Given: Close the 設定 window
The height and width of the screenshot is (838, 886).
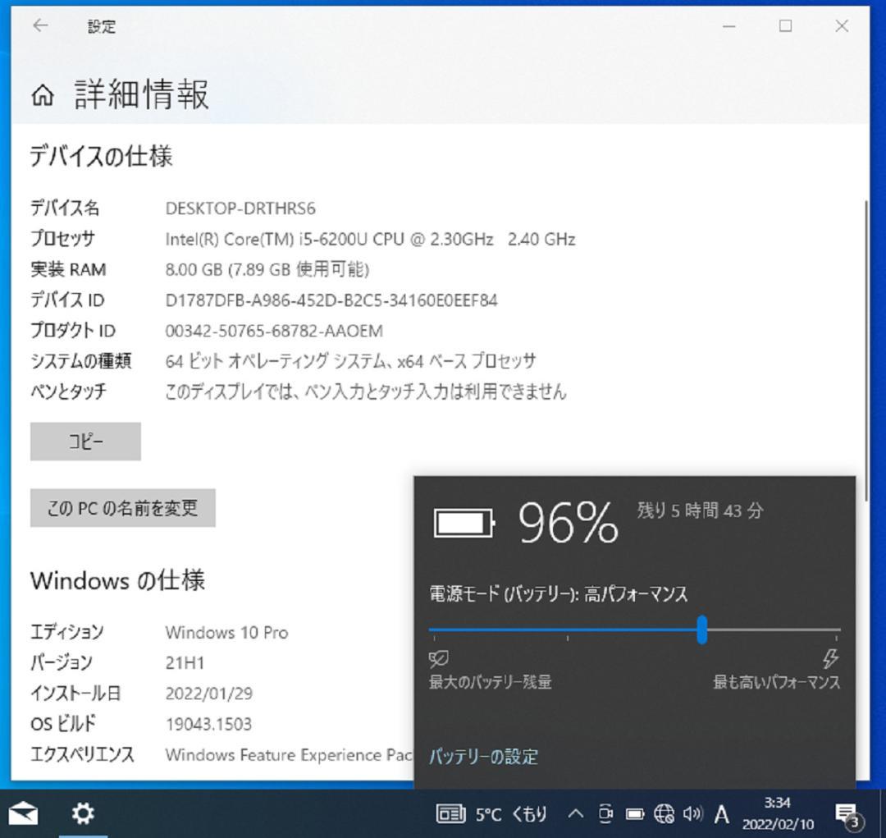Looking at the screenshot, I should point(842,26).
